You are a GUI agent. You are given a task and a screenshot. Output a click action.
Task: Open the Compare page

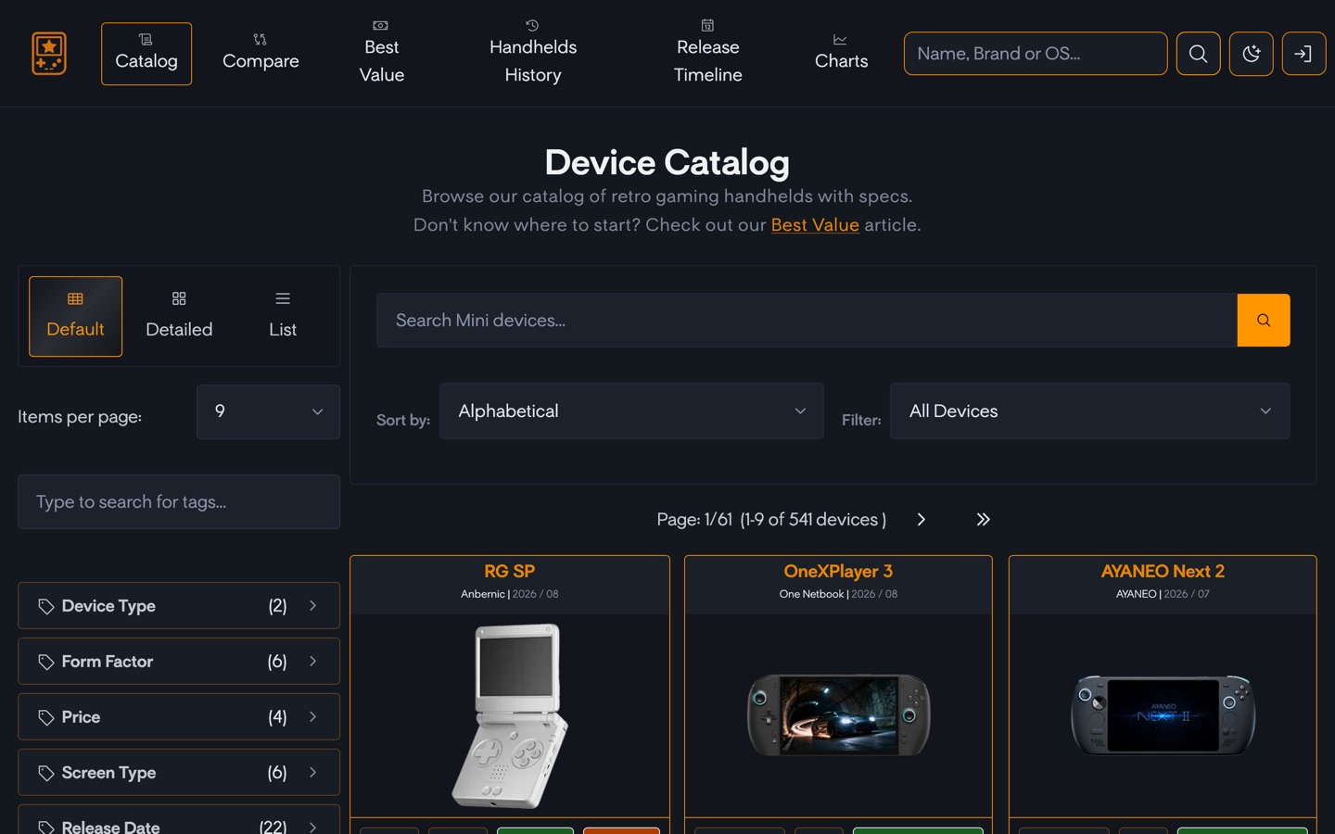(261, 54)
